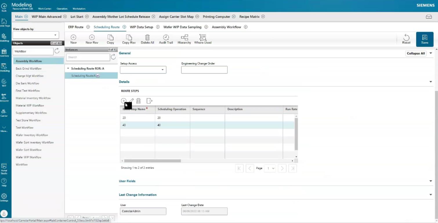This screenshot has width=438, height=223.
Task: Click the Delete All trash icon
Action: pyautogui.click(x=147, y=38)
